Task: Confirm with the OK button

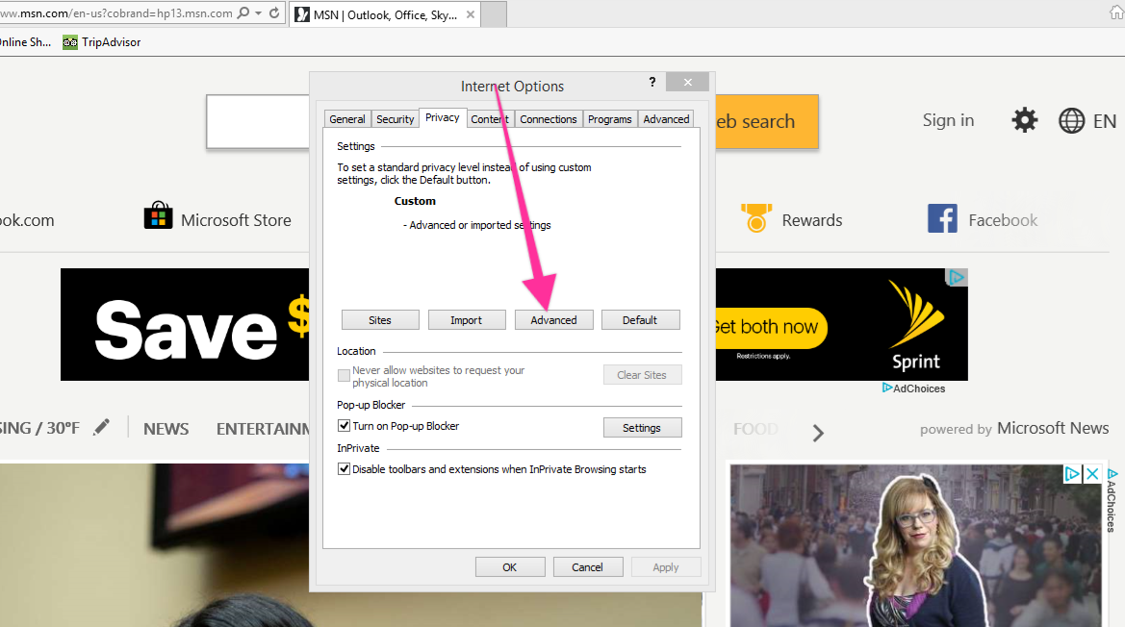Action: [510, 566]
